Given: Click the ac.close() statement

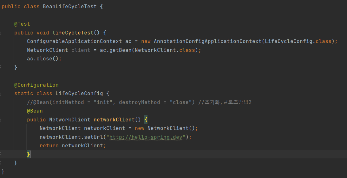Looking at the screenshot, I should point(44,59).
